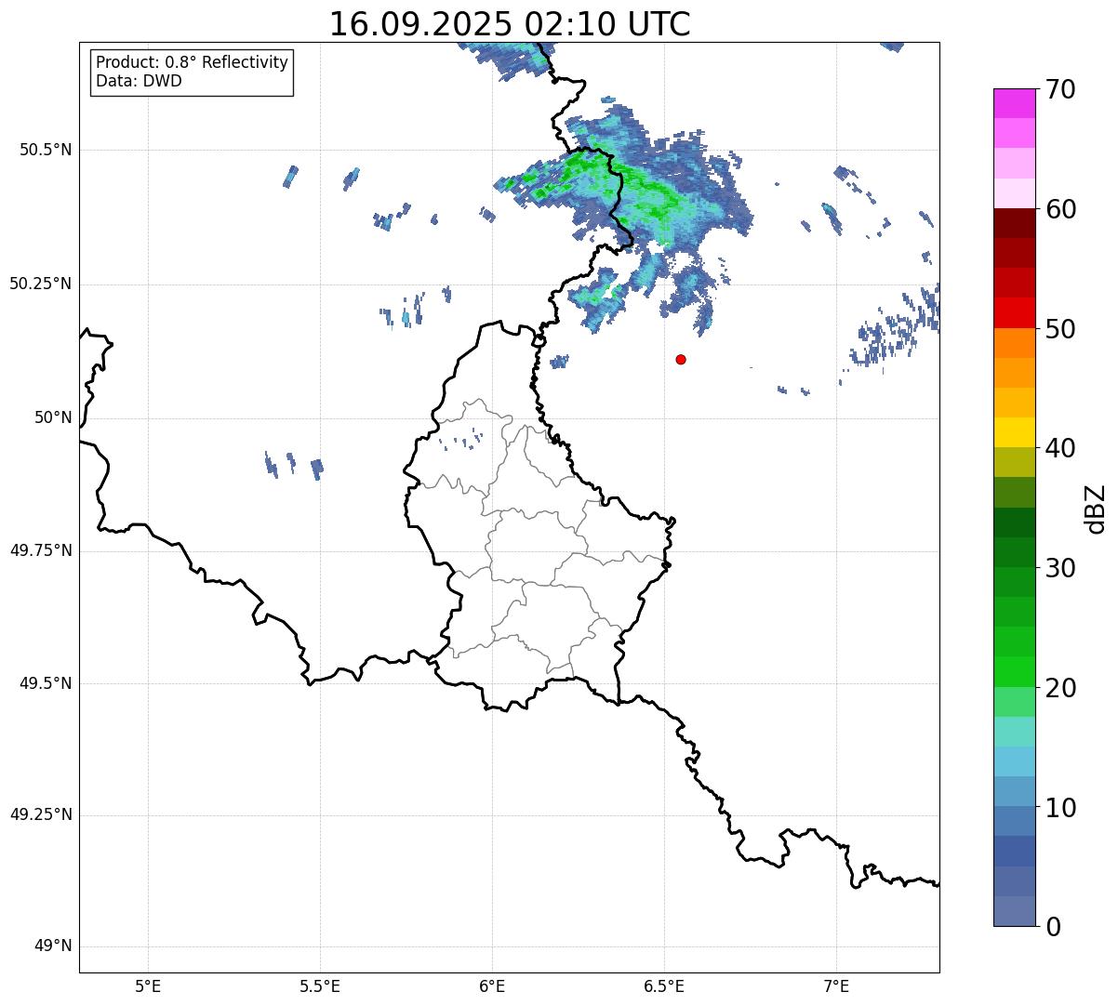Click the 7°E longitude label
Screen dimensions: 1118x1005
(x=836, y=985)
